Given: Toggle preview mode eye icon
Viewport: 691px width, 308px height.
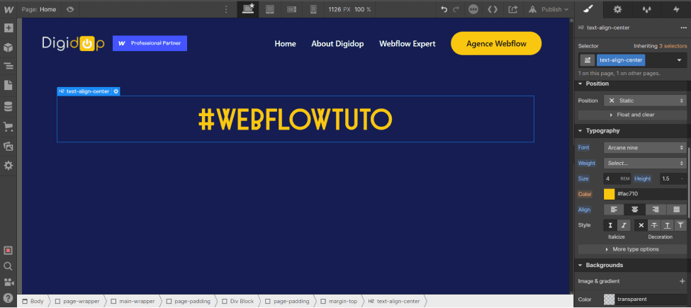Looking at the screenshot, I should 70,9.
